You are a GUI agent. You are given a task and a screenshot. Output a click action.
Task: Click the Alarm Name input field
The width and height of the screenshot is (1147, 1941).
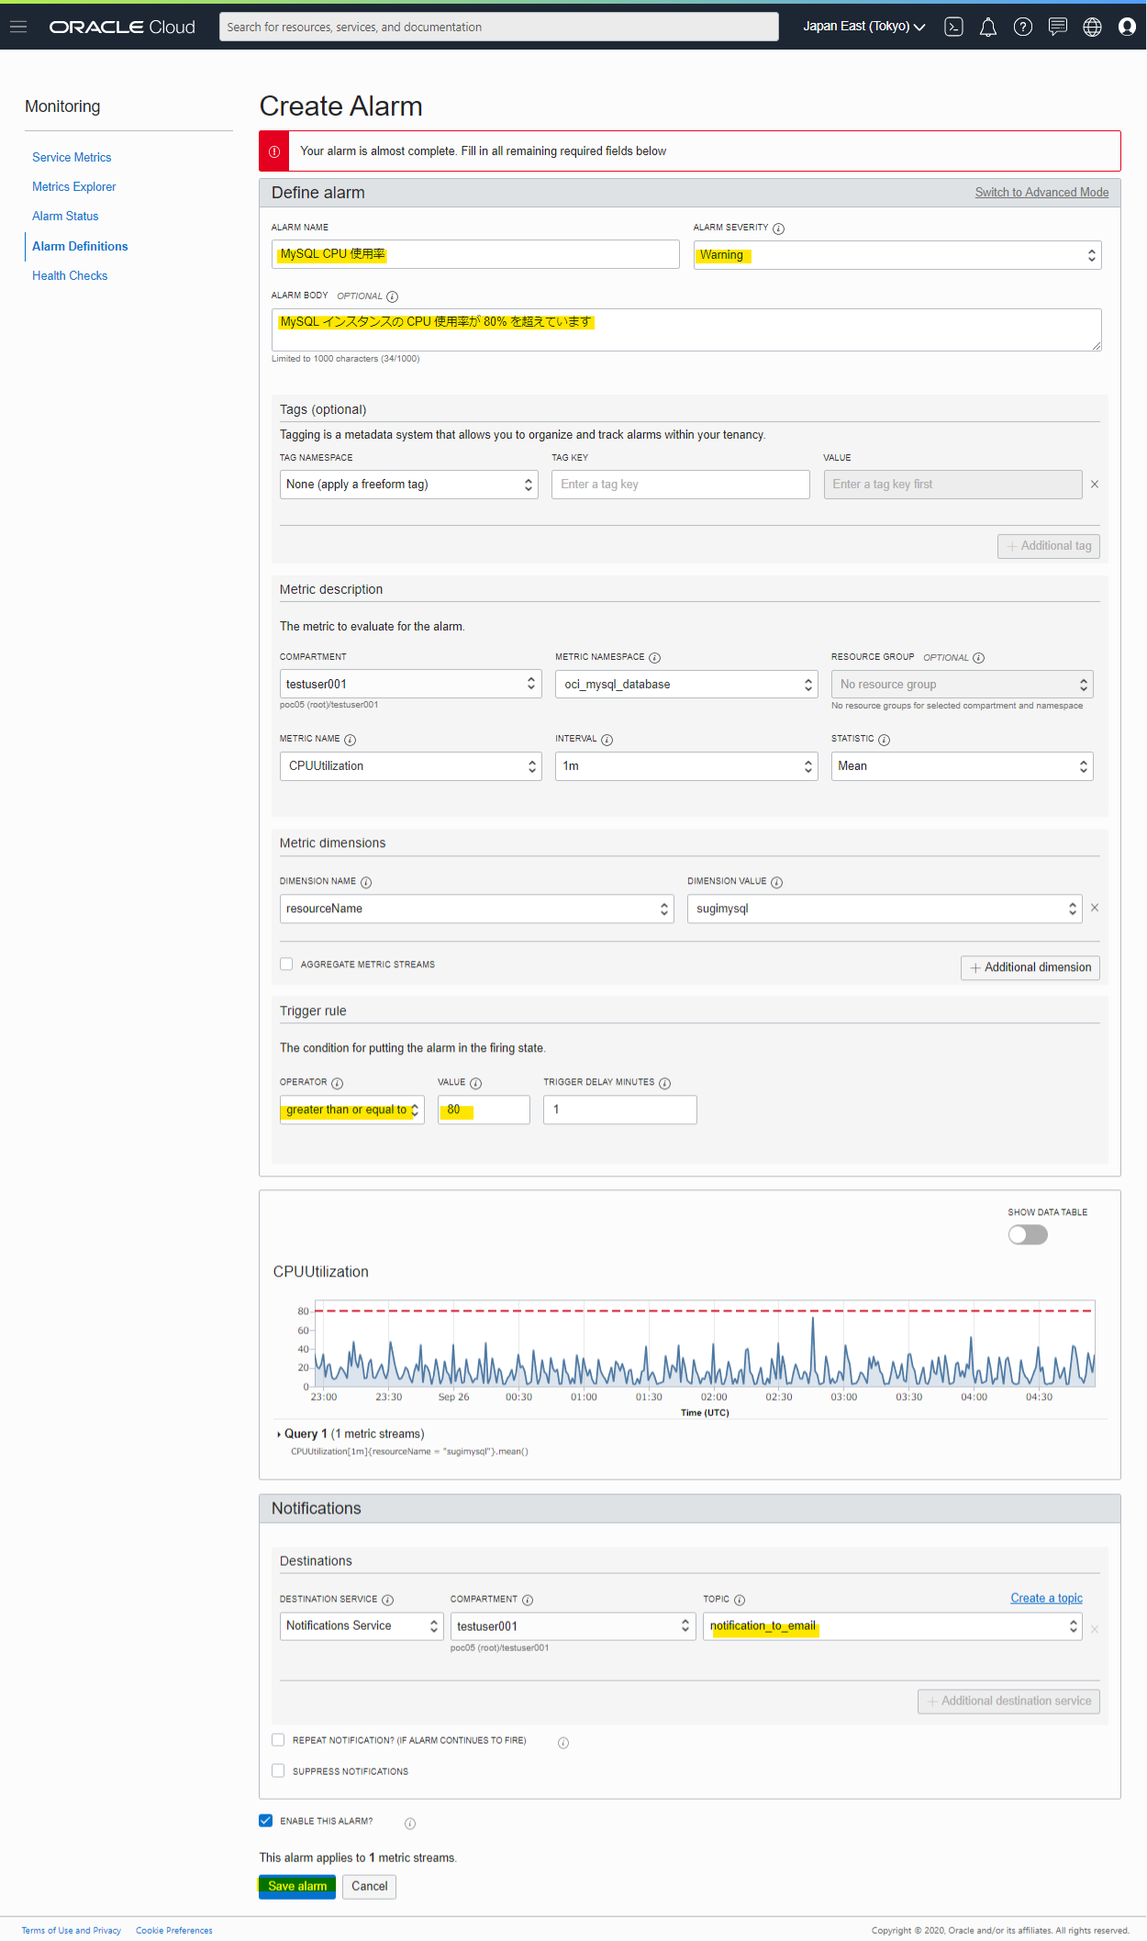click(475, 254)
